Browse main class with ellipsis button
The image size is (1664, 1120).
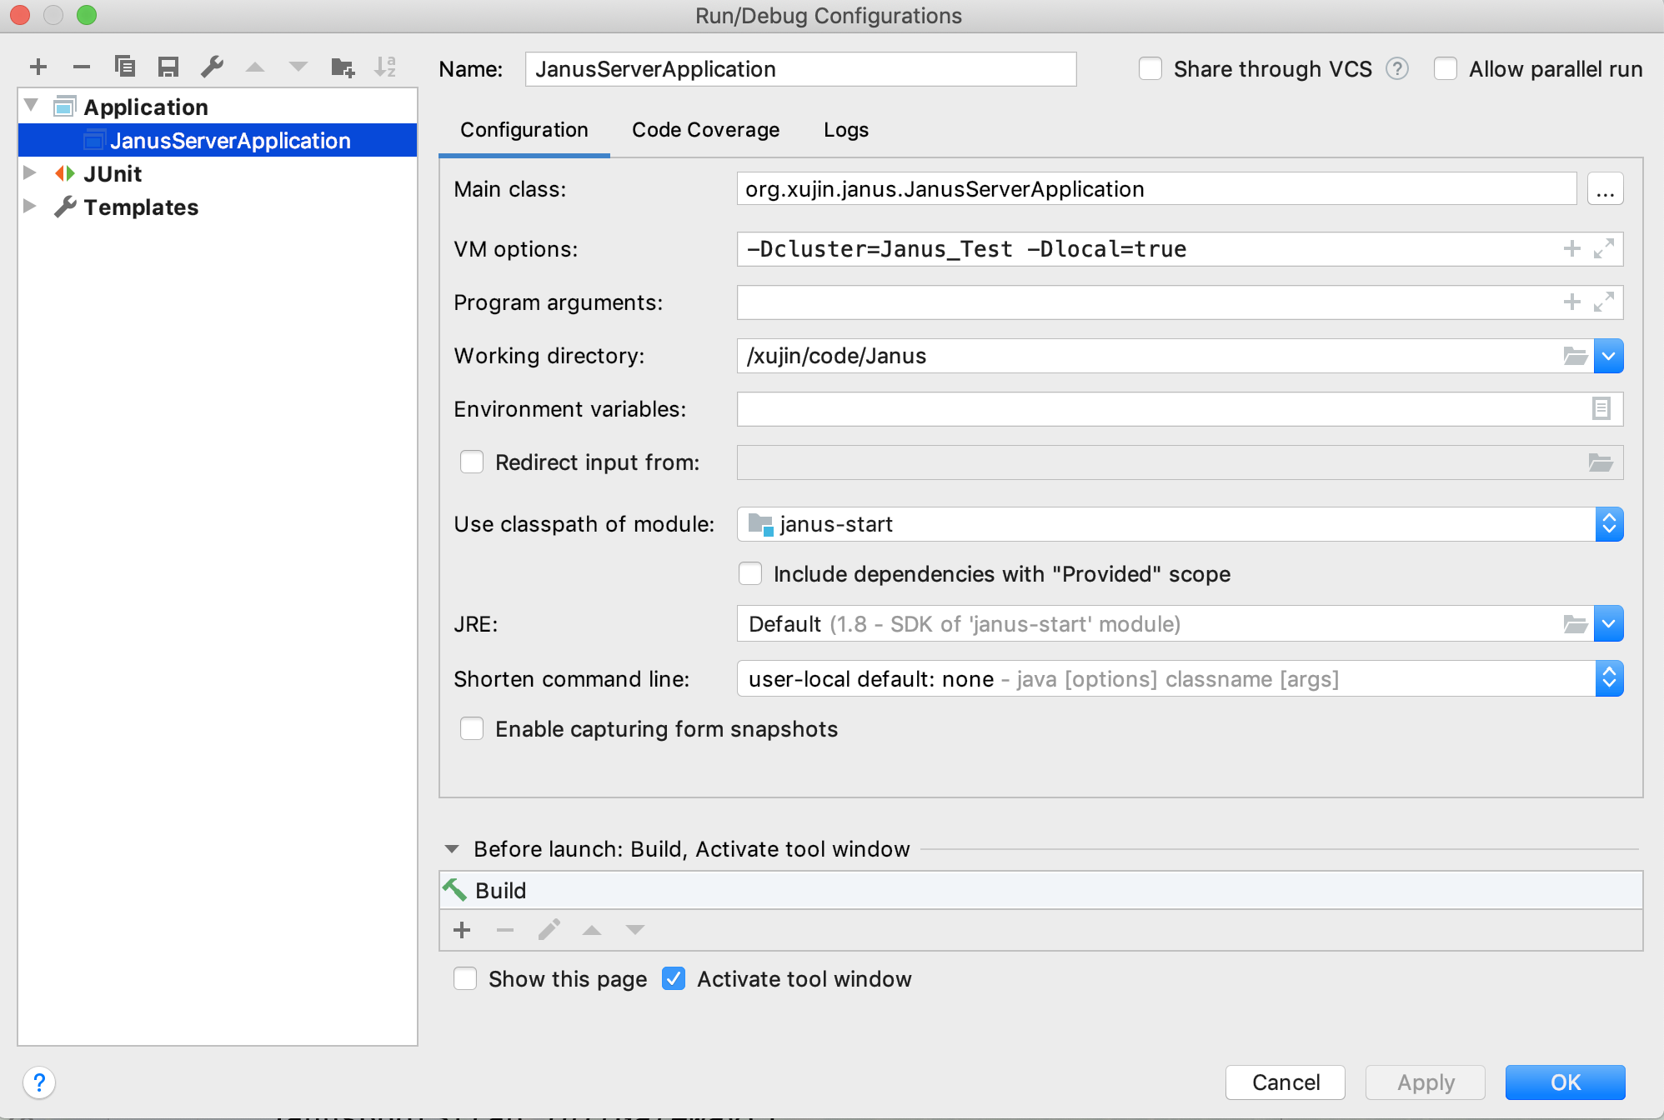(x=1606, y=190)
